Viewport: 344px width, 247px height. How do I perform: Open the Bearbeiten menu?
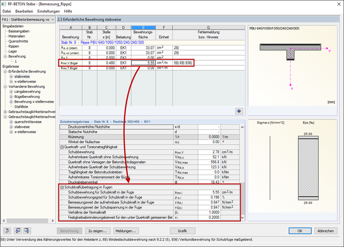[x=24, y=11]
